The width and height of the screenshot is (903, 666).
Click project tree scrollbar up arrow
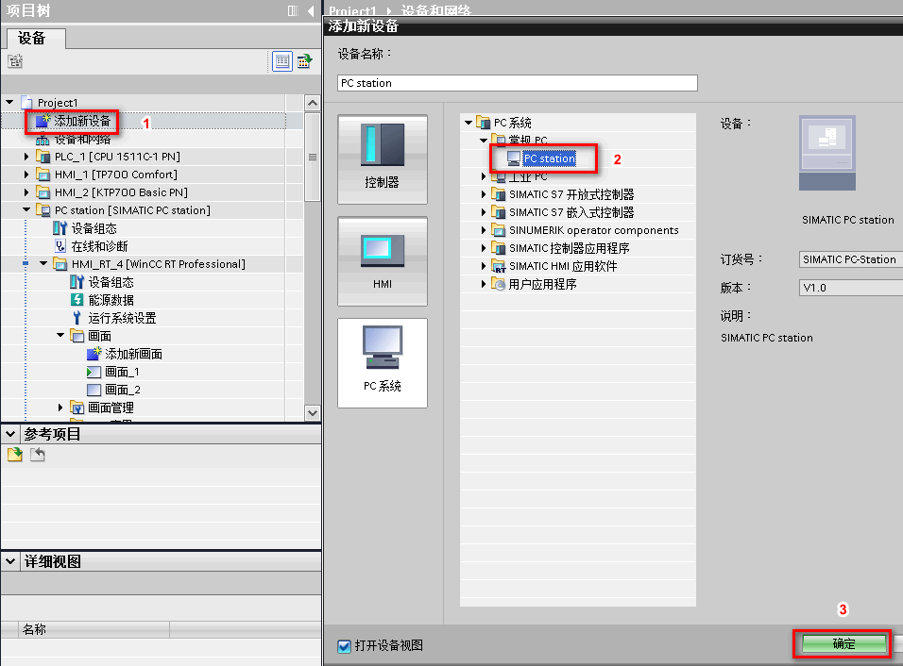pyautogui.click(x=312, y=104)
